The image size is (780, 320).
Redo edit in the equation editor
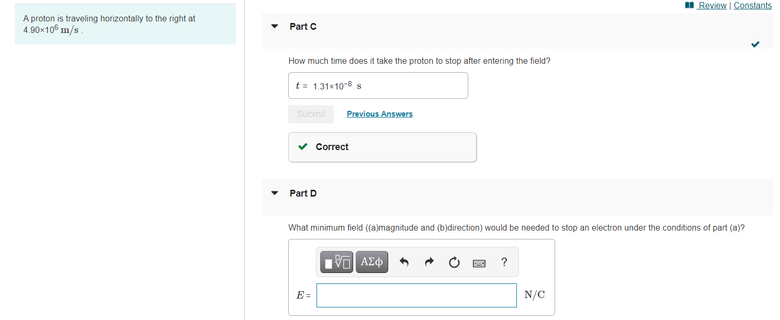pyautogui.click(x=429, y=262)
